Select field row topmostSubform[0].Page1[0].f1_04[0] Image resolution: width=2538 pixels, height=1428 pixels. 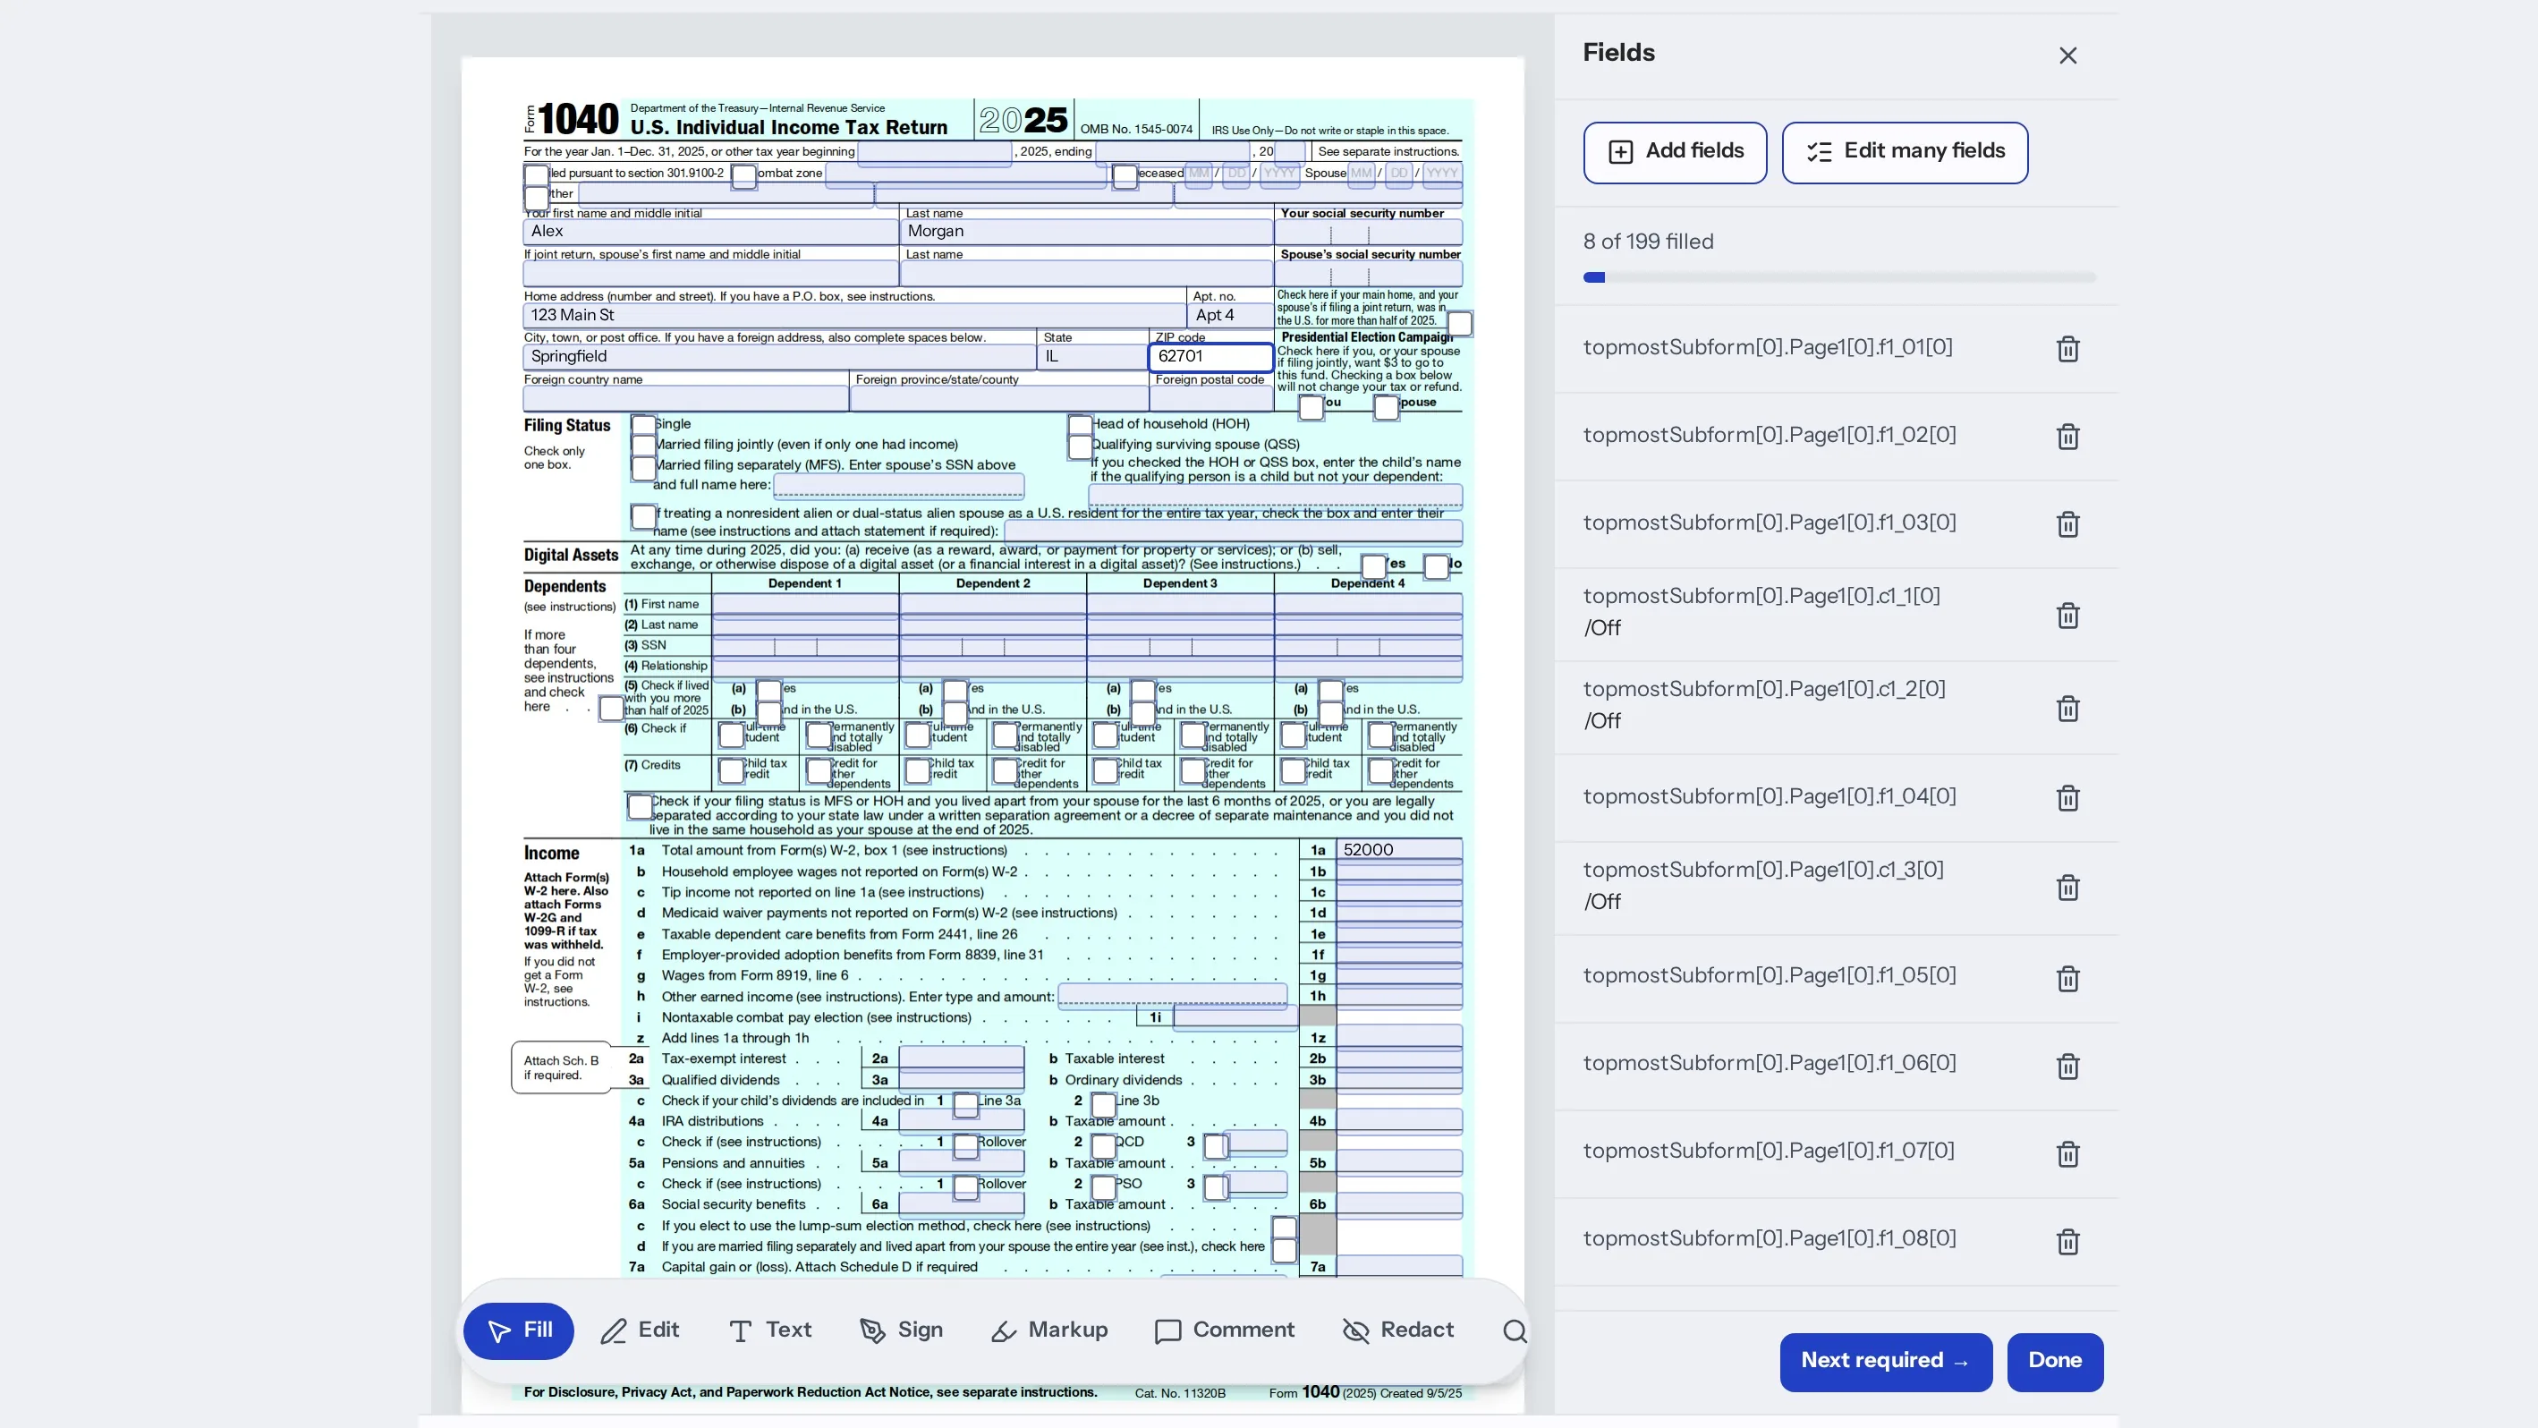coord(1837,797)
